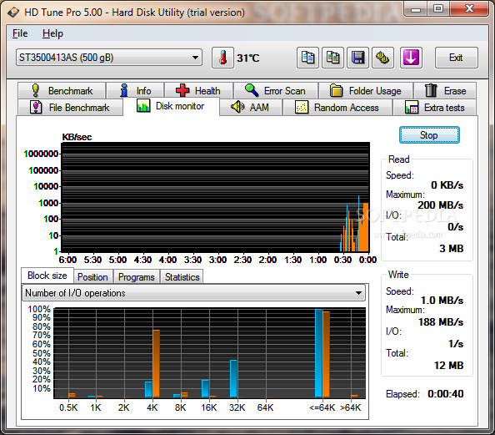Open the drive selection dropdown ST3500413AS
The width and height of the screenshot is (495, 435).
click(x=109, y=58)
